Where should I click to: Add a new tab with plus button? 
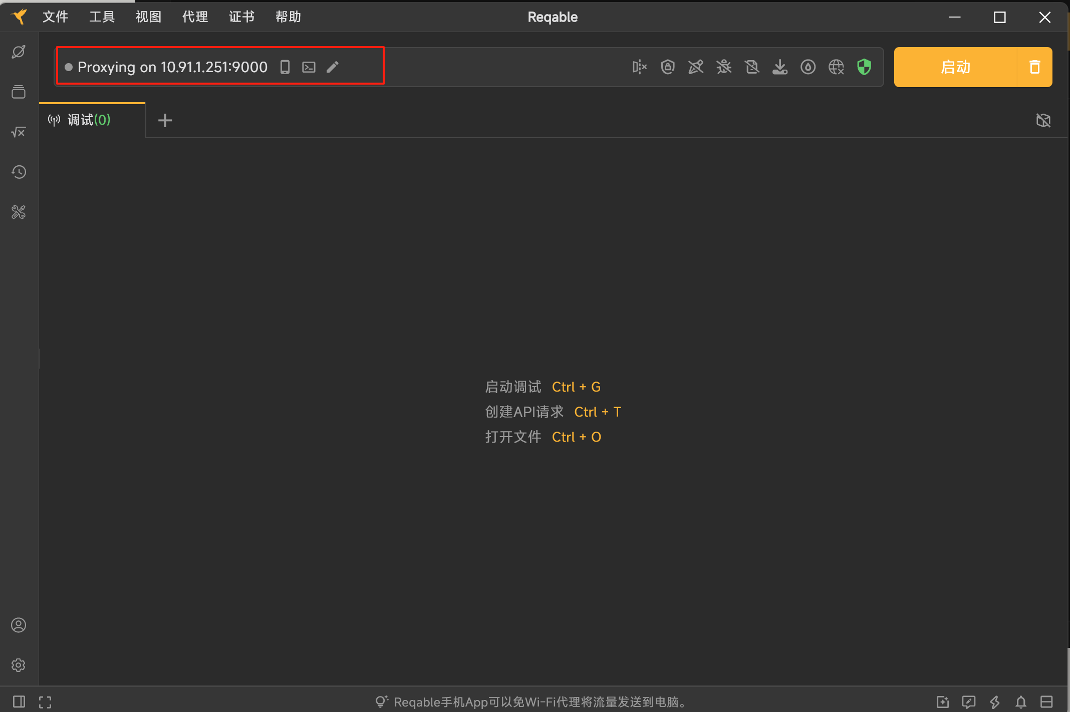tap(165, 120)
